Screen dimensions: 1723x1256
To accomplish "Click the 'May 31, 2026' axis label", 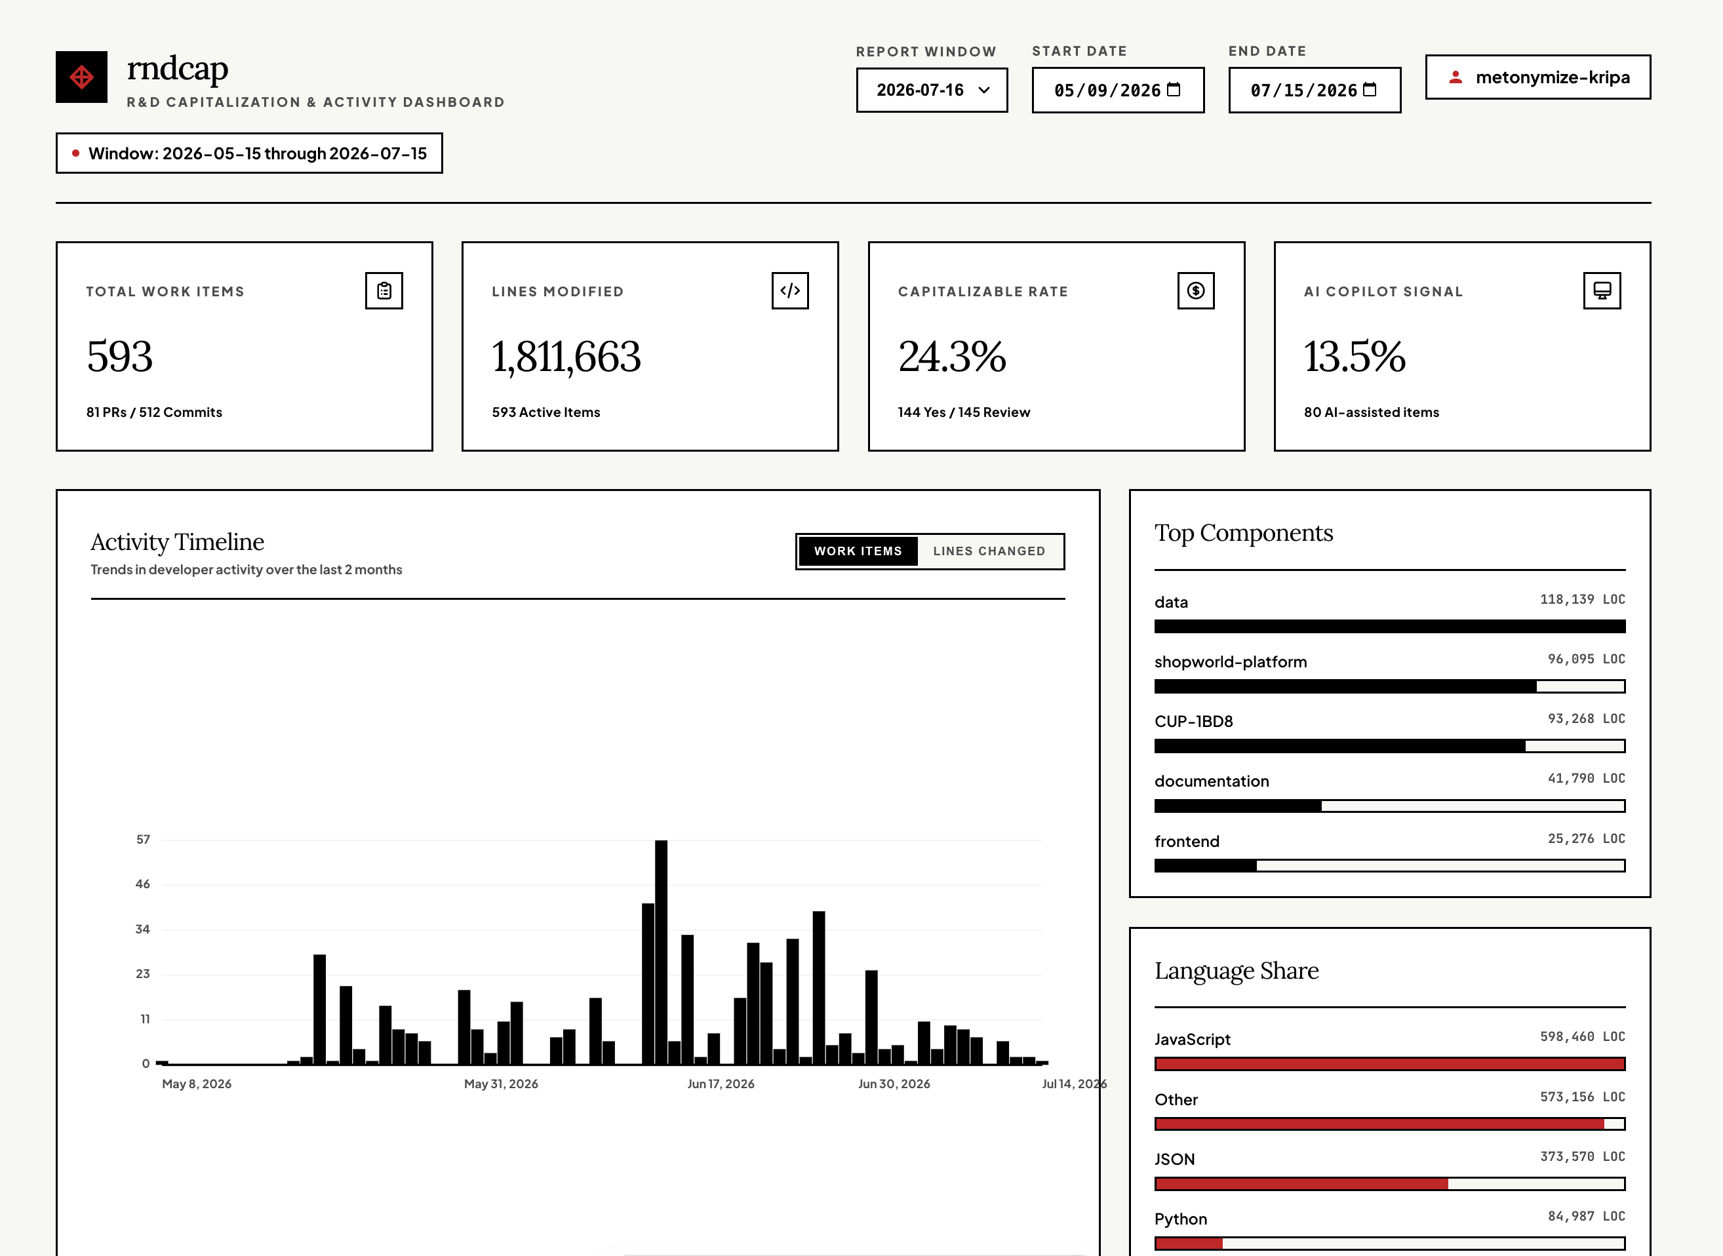I will [501, 1084].
